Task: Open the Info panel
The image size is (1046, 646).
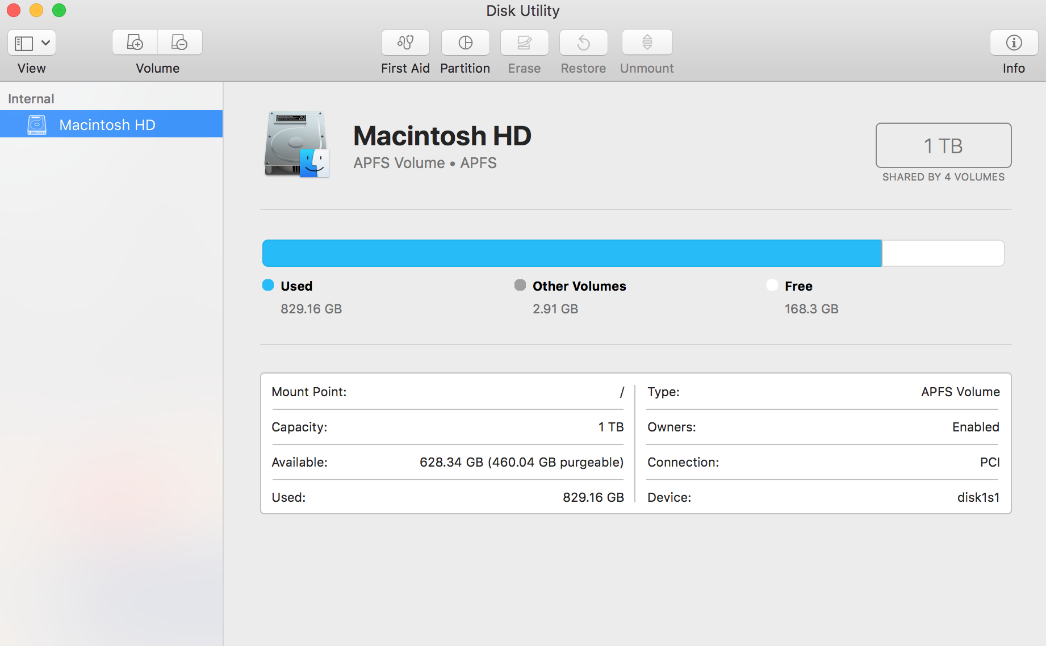Action: 1014,43
